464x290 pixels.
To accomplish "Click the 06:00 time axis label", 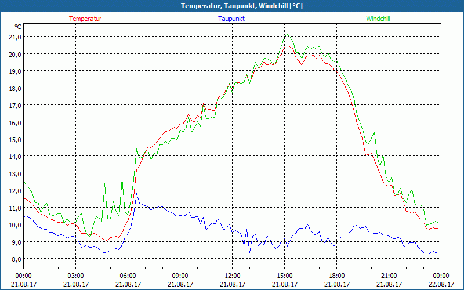I will 128,276.
